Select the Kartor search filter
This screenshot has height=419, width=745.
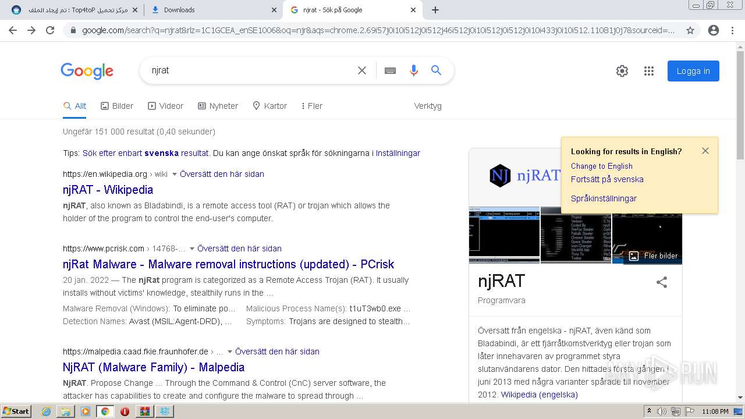[269, 106]
